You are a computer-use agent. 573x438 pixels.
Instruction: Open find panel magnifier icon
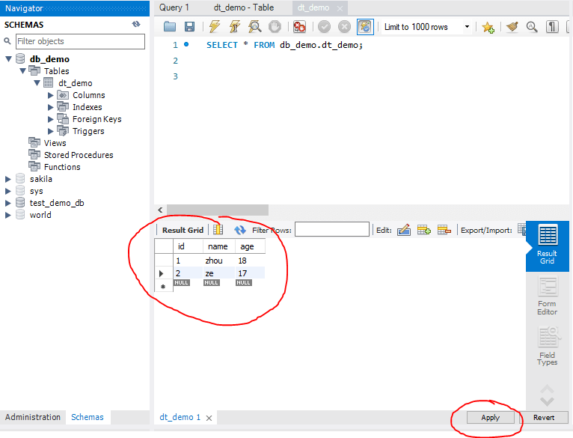click(532, 27)
